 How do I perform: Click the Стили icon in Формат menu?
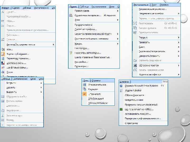(3, 72)
